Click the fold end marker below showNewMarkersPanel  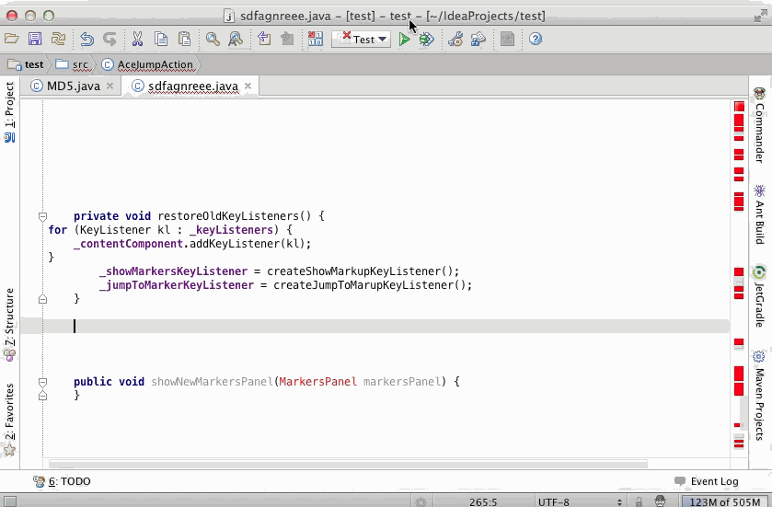(43, 396)
